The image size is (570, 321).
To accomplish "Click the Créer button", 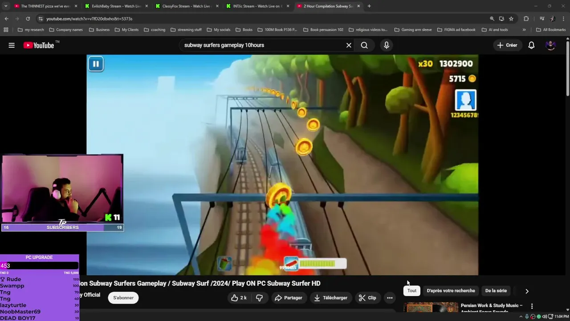I will pos(507,45).
